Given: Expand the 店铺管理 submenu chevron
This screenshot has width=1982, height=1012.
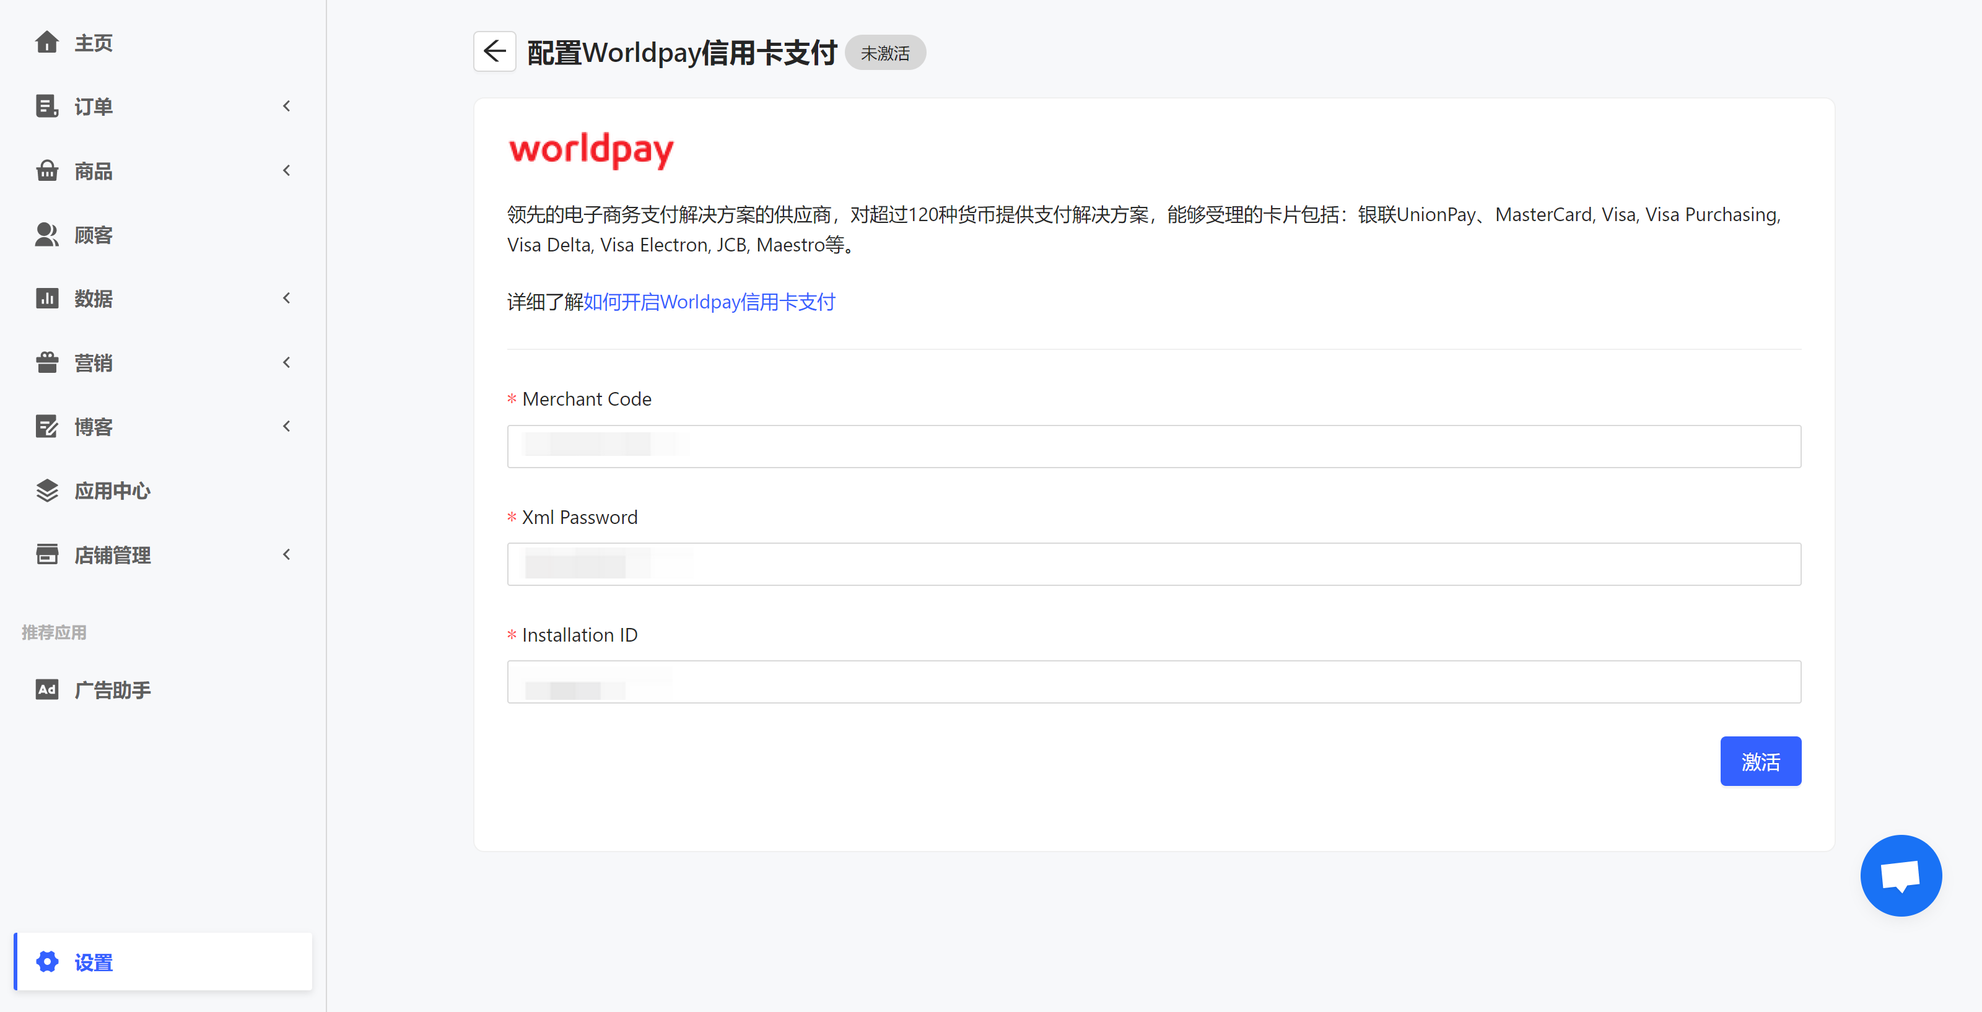Looking at the screenshot, I should pyautogui.click(x=287, y=554).
